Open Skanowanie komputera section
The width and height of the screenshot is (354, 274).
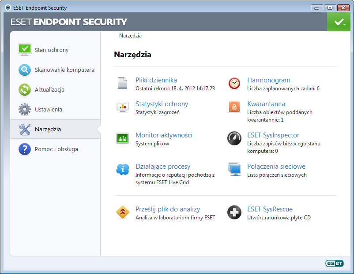point(55,70)
